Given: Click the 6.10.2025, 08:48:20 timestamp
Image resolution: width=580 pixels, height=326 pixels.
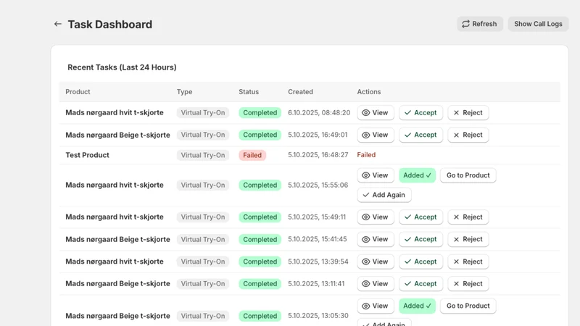Looking at the screenshot, I should (x=319, y=113).
